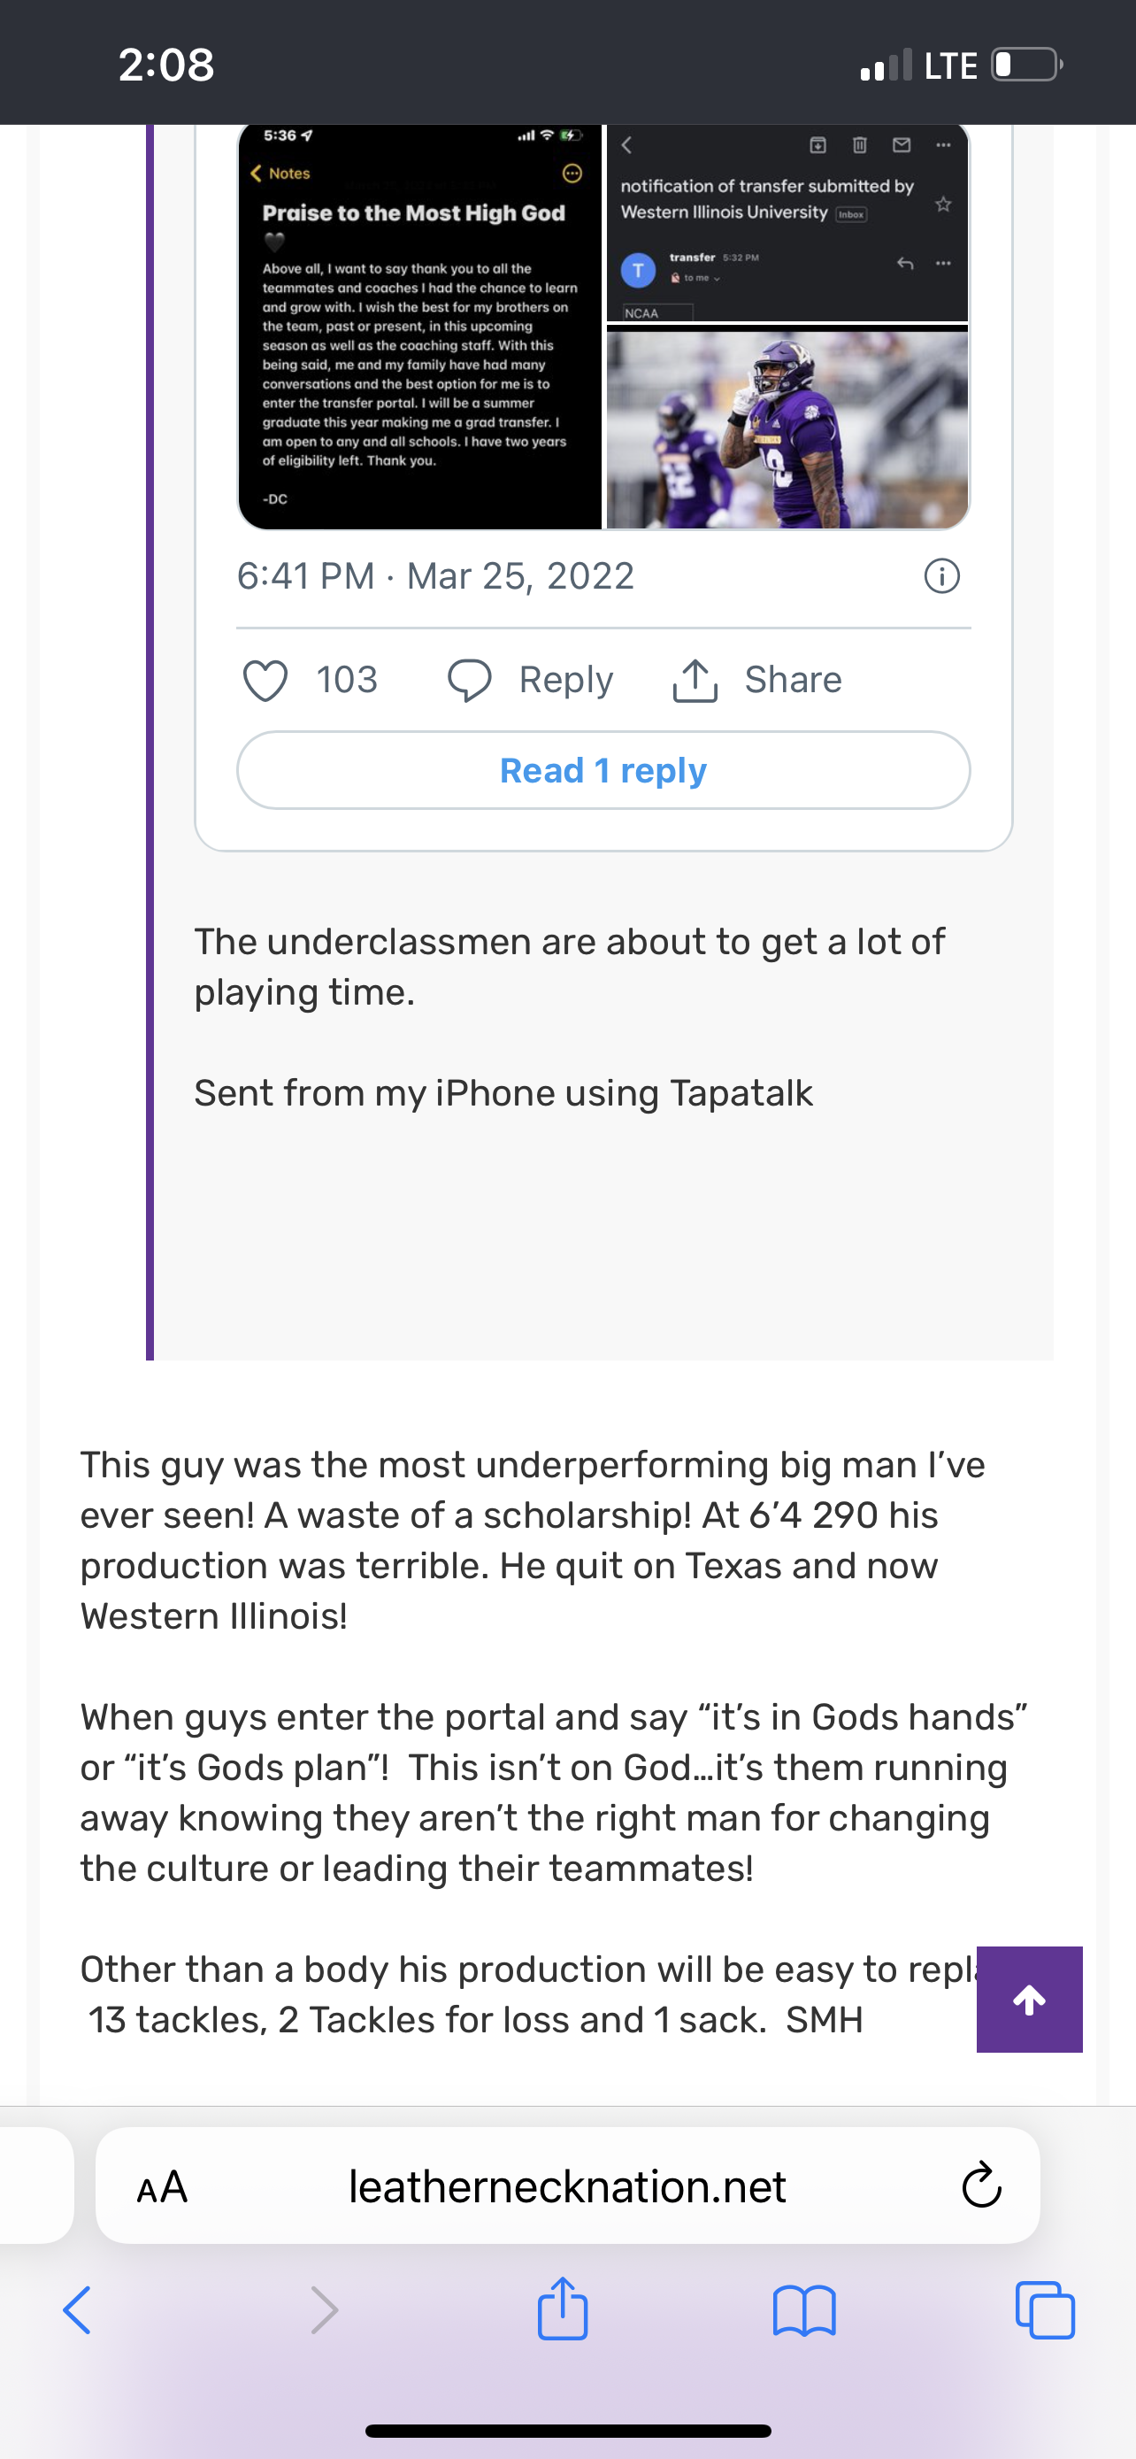
Task: Tap the forward navigation arrow
Action: [325, 2311]
